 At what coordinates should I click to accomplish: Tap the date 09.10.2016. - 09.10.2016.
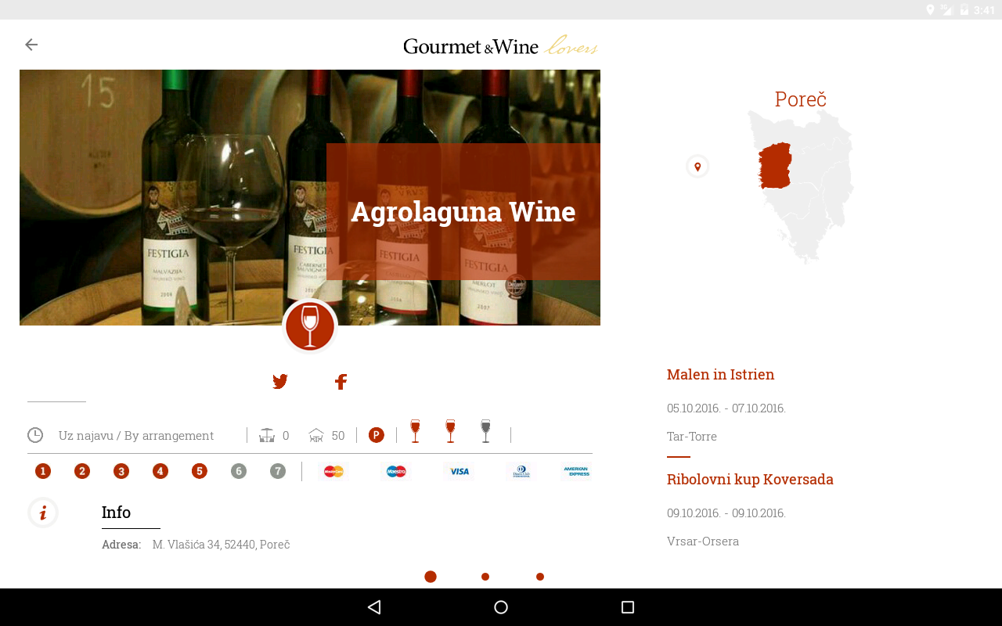tap(726, 513)
